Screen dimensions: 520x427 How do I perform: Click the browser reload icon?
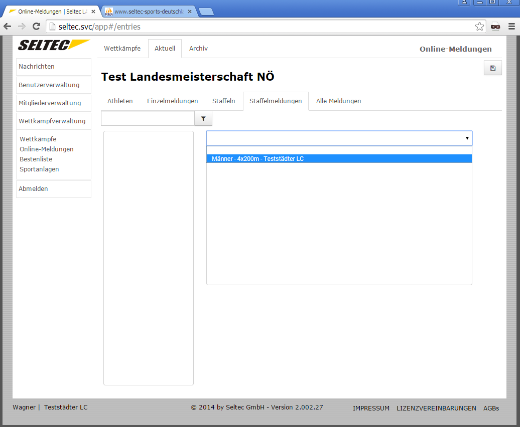[36, 27]
